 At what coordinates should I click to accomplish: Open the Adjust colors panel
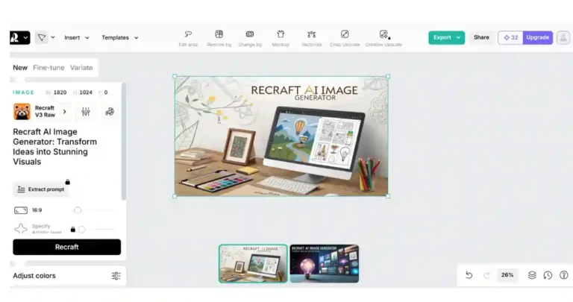[67, 276]
